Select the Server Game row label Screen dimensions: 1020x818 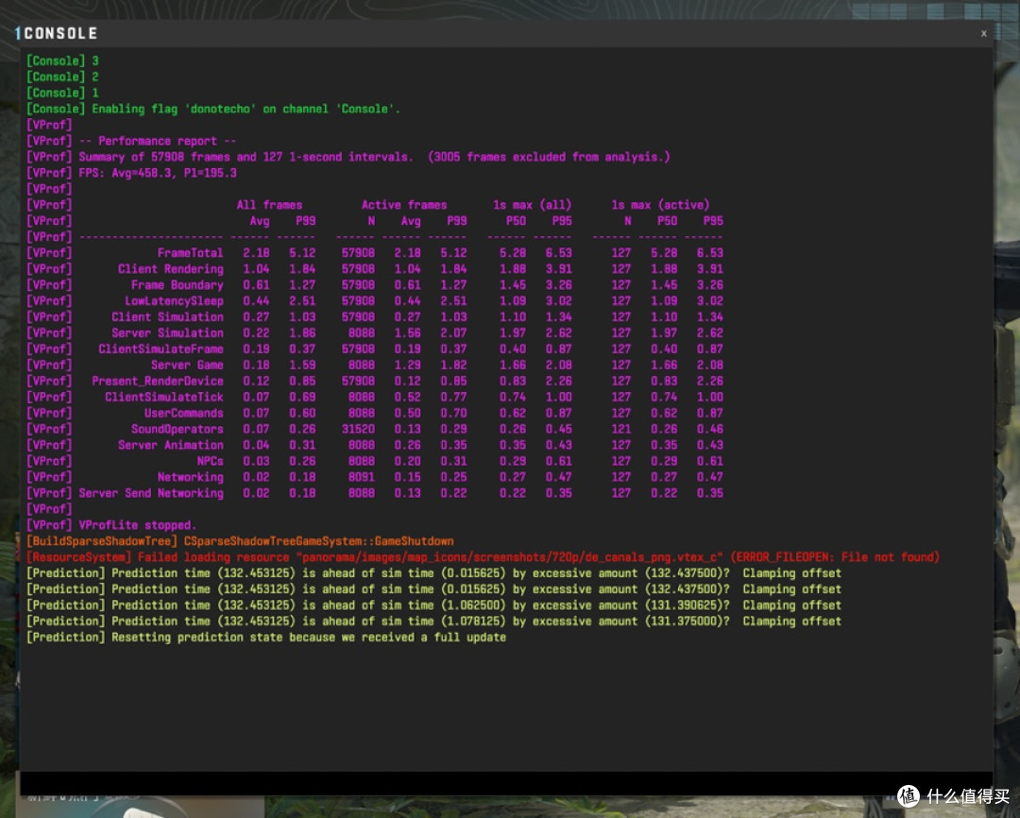tap(187, 365)
